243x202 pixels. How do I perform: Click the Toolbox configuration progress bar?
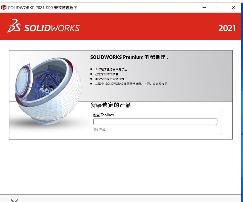(155, 122)
